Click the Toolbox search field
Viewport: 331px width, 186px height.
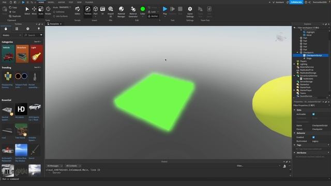click(x=32, y=35)
